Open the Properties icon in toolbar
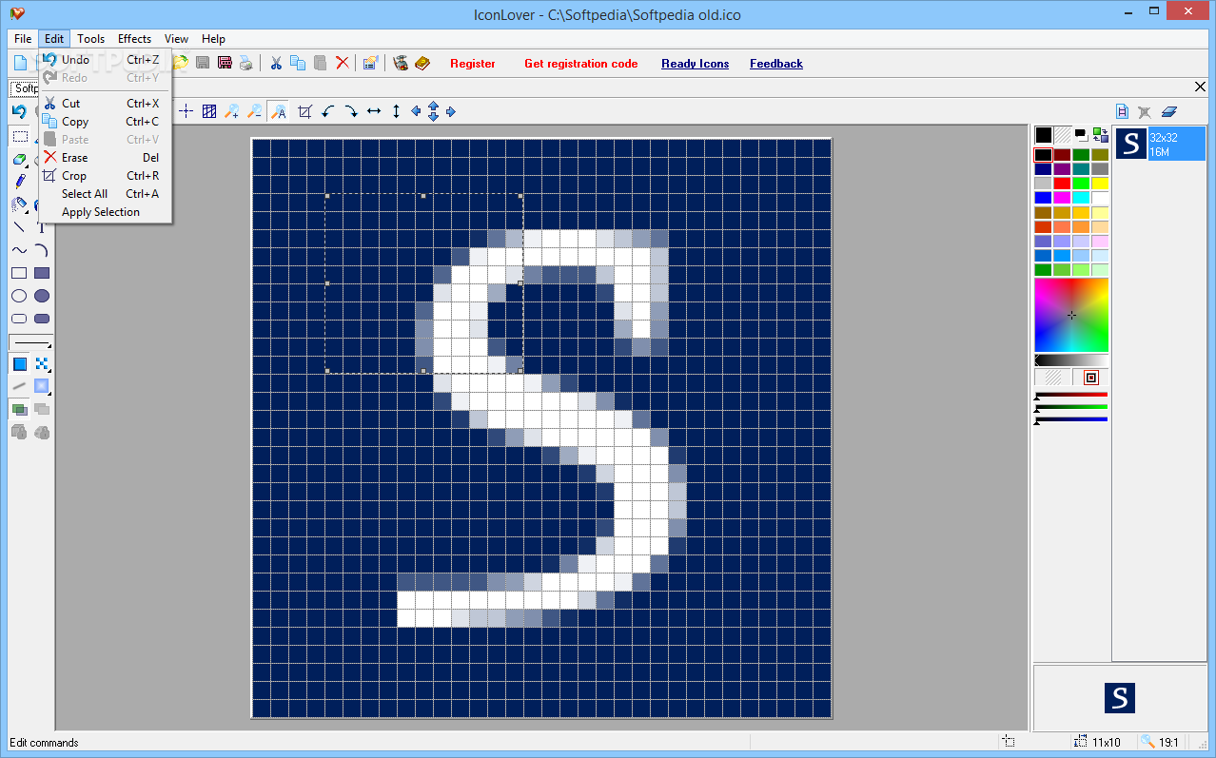The image size is (1216, 758). [x=371, y=64]
